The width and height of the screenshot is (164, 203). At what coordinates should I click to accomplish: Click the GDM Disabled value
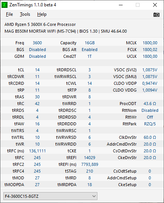tap(37, 56)
